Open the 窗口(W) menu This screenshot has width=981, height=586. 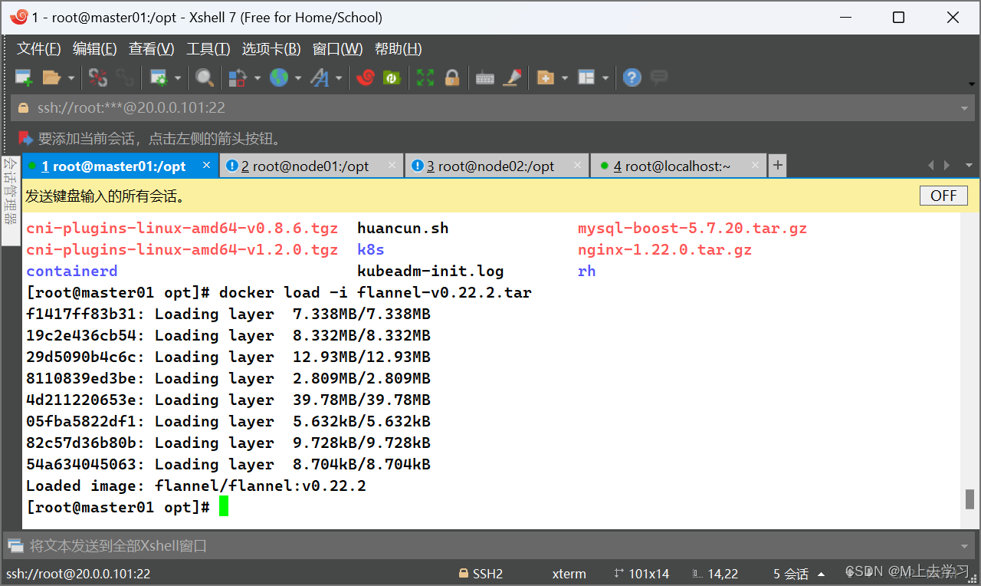[338, 49]
